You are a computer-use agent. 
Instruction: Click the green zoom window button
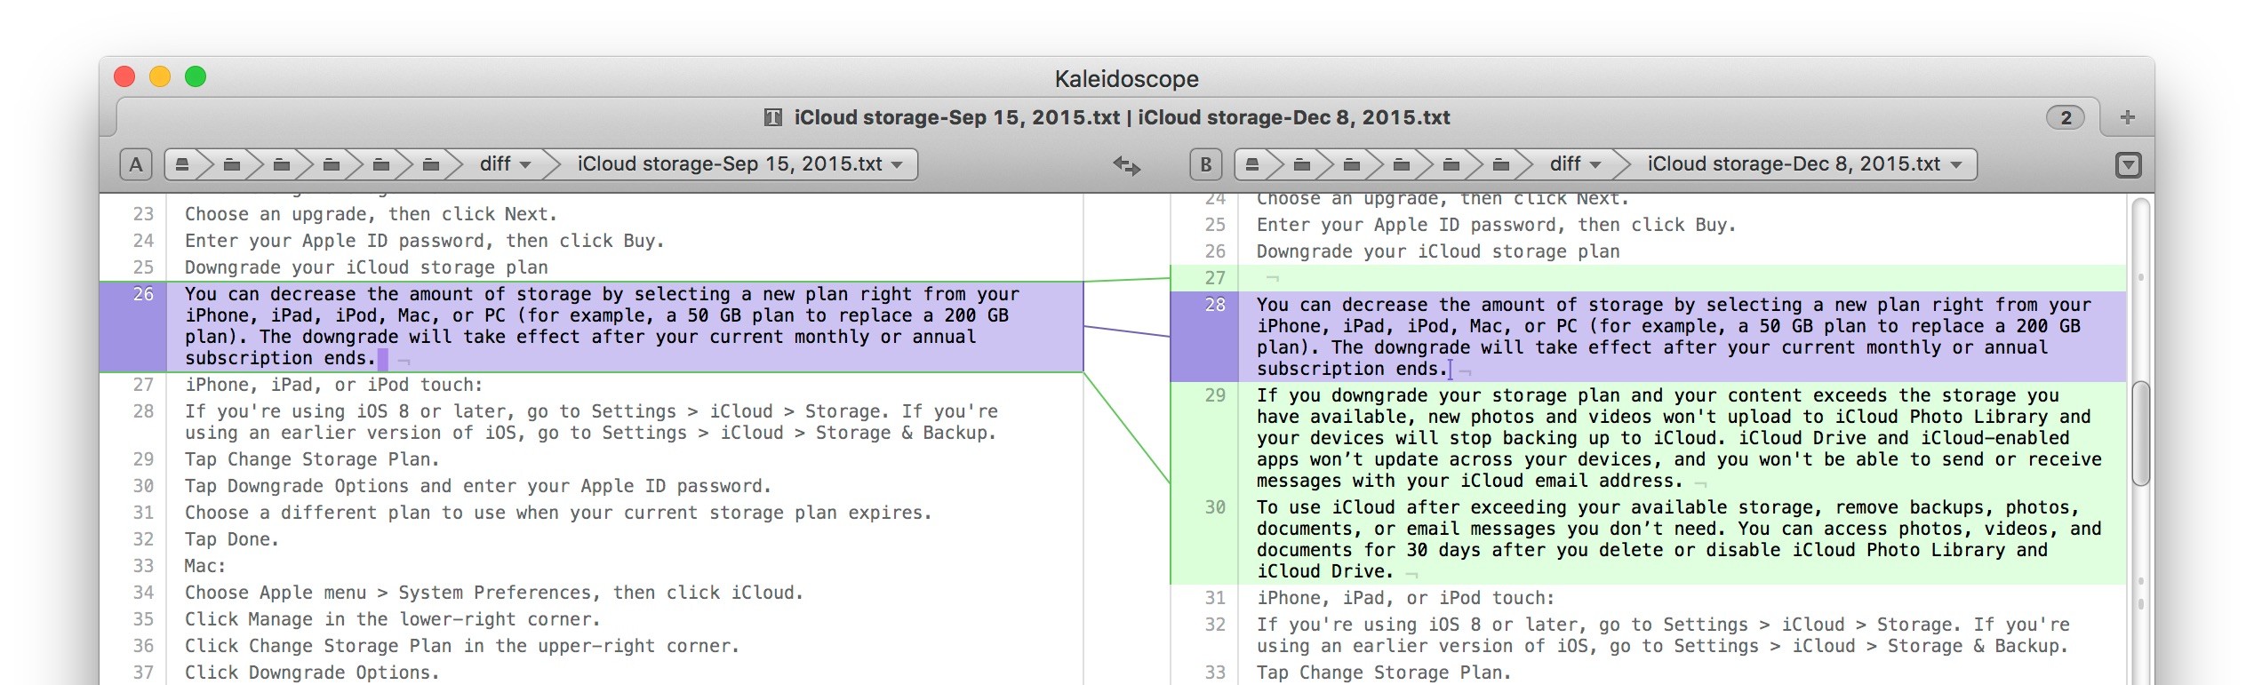(x=196, y=77)
